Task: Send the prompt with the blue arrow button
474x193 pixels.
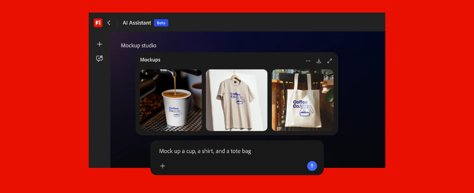Action: pyautogui.click(x=312, y=166)
